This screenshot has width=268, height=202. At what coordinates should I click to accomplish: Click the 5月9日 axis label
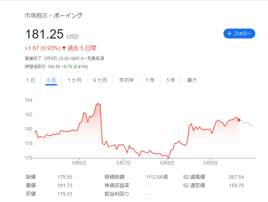pos(210,163)
